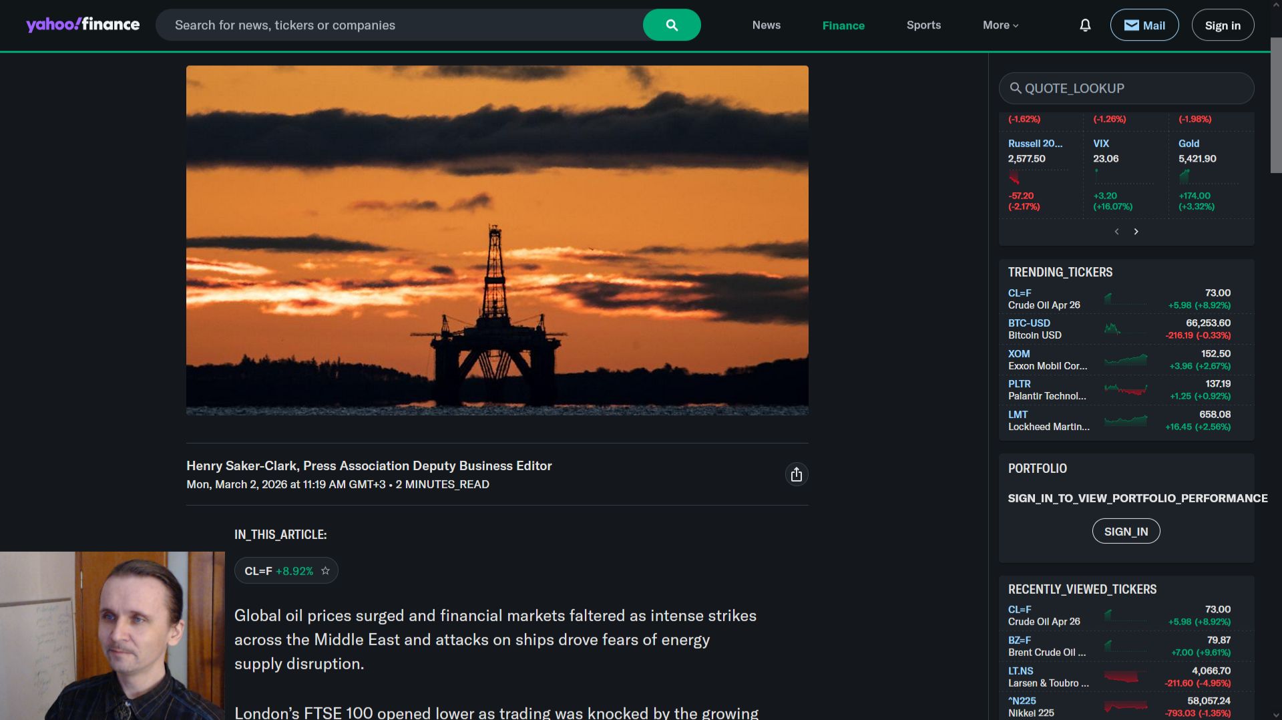Open the XOM Exxon Mobil ticker
The image size is (1282, 720).
[x=1018, y=353]
